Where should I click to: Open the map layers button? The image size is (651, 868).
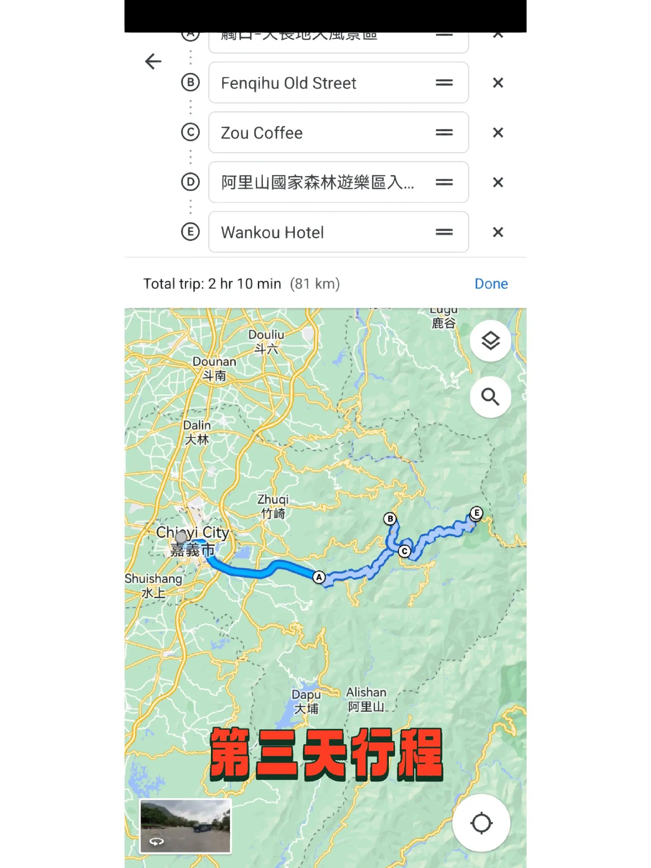[x=490, y=341]
